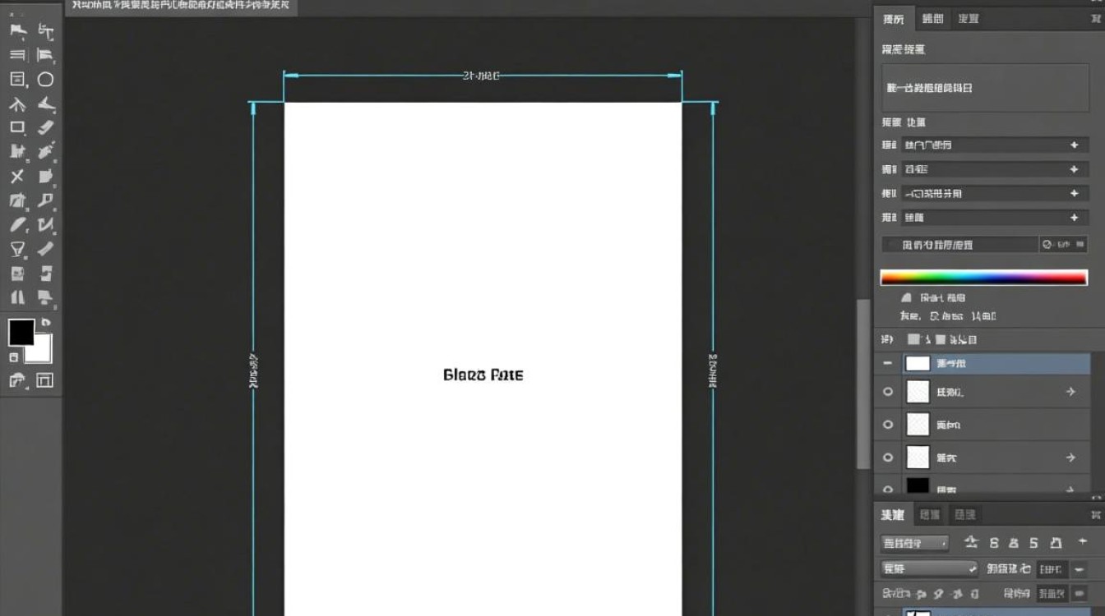Select the V-shaped pen tool in toolbar
Screen dimensions: 1105x616
tap(45, 224)
